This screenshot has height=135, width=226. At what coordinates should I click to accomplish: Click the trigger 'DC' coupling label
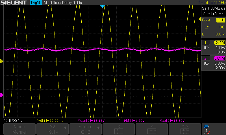(x=222, y=27)
